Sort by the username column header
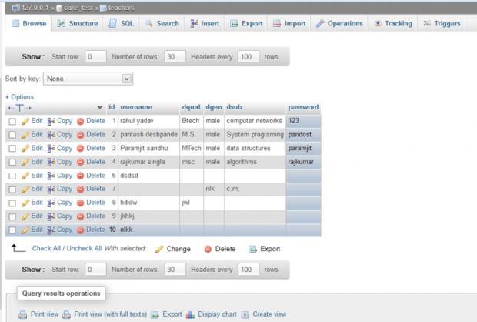 (136, 107)
